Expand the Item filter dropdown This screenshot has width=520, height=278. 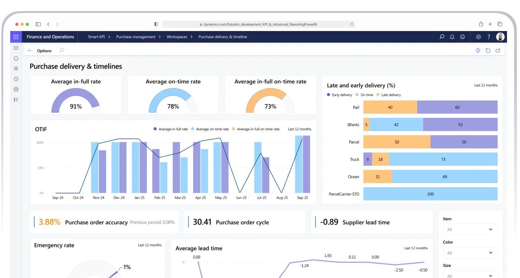[x=470, y=229]
